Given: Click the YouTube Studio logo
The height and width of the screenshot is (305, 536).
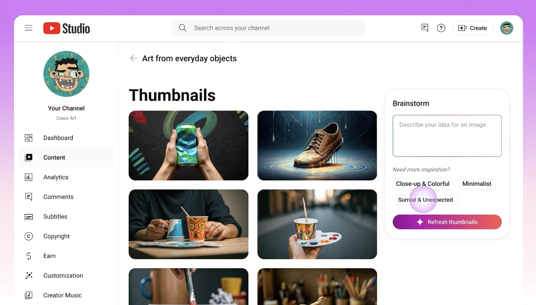Looking at the screenshot, I should point(67,28).
